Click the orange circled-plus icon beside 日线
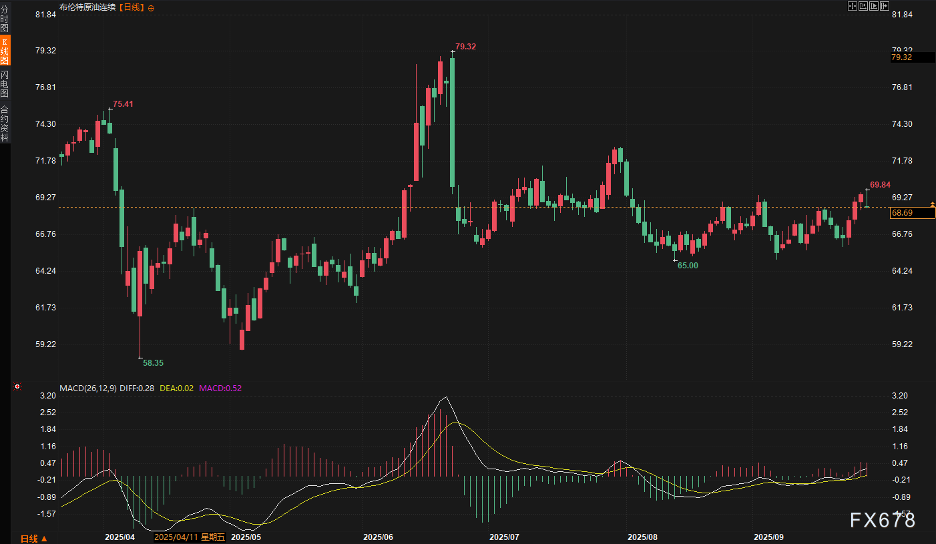Viewport: 936px width, 544px height. [150, 8]
